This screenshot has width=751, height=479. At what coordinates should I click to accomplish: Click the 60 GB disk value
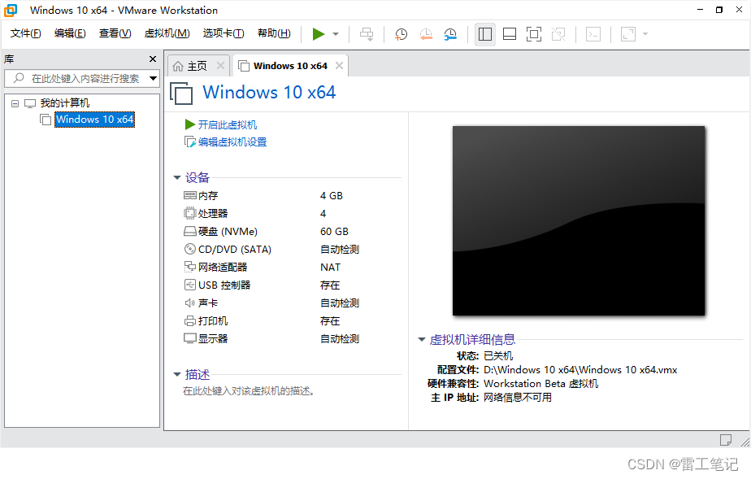point(334,232)
